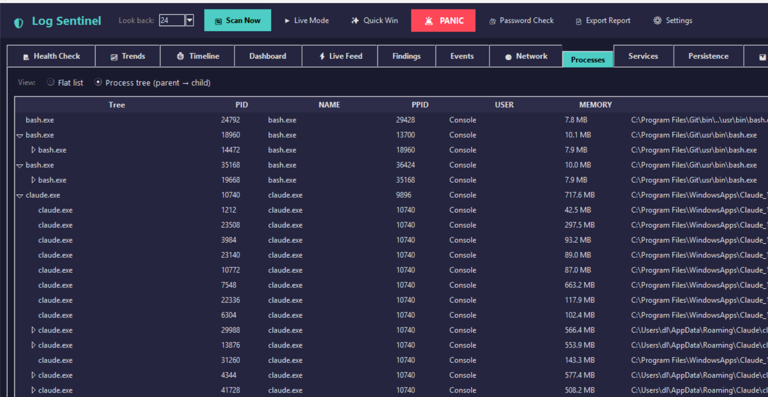
Task: Open the Findings tab
Action: tap(406, 56)
